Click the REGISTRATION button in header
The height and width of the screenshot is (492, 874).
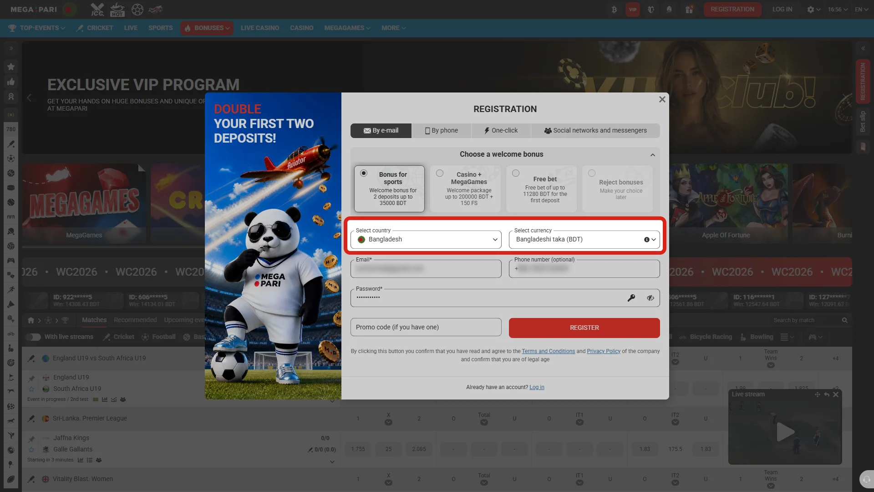(732, 9)
